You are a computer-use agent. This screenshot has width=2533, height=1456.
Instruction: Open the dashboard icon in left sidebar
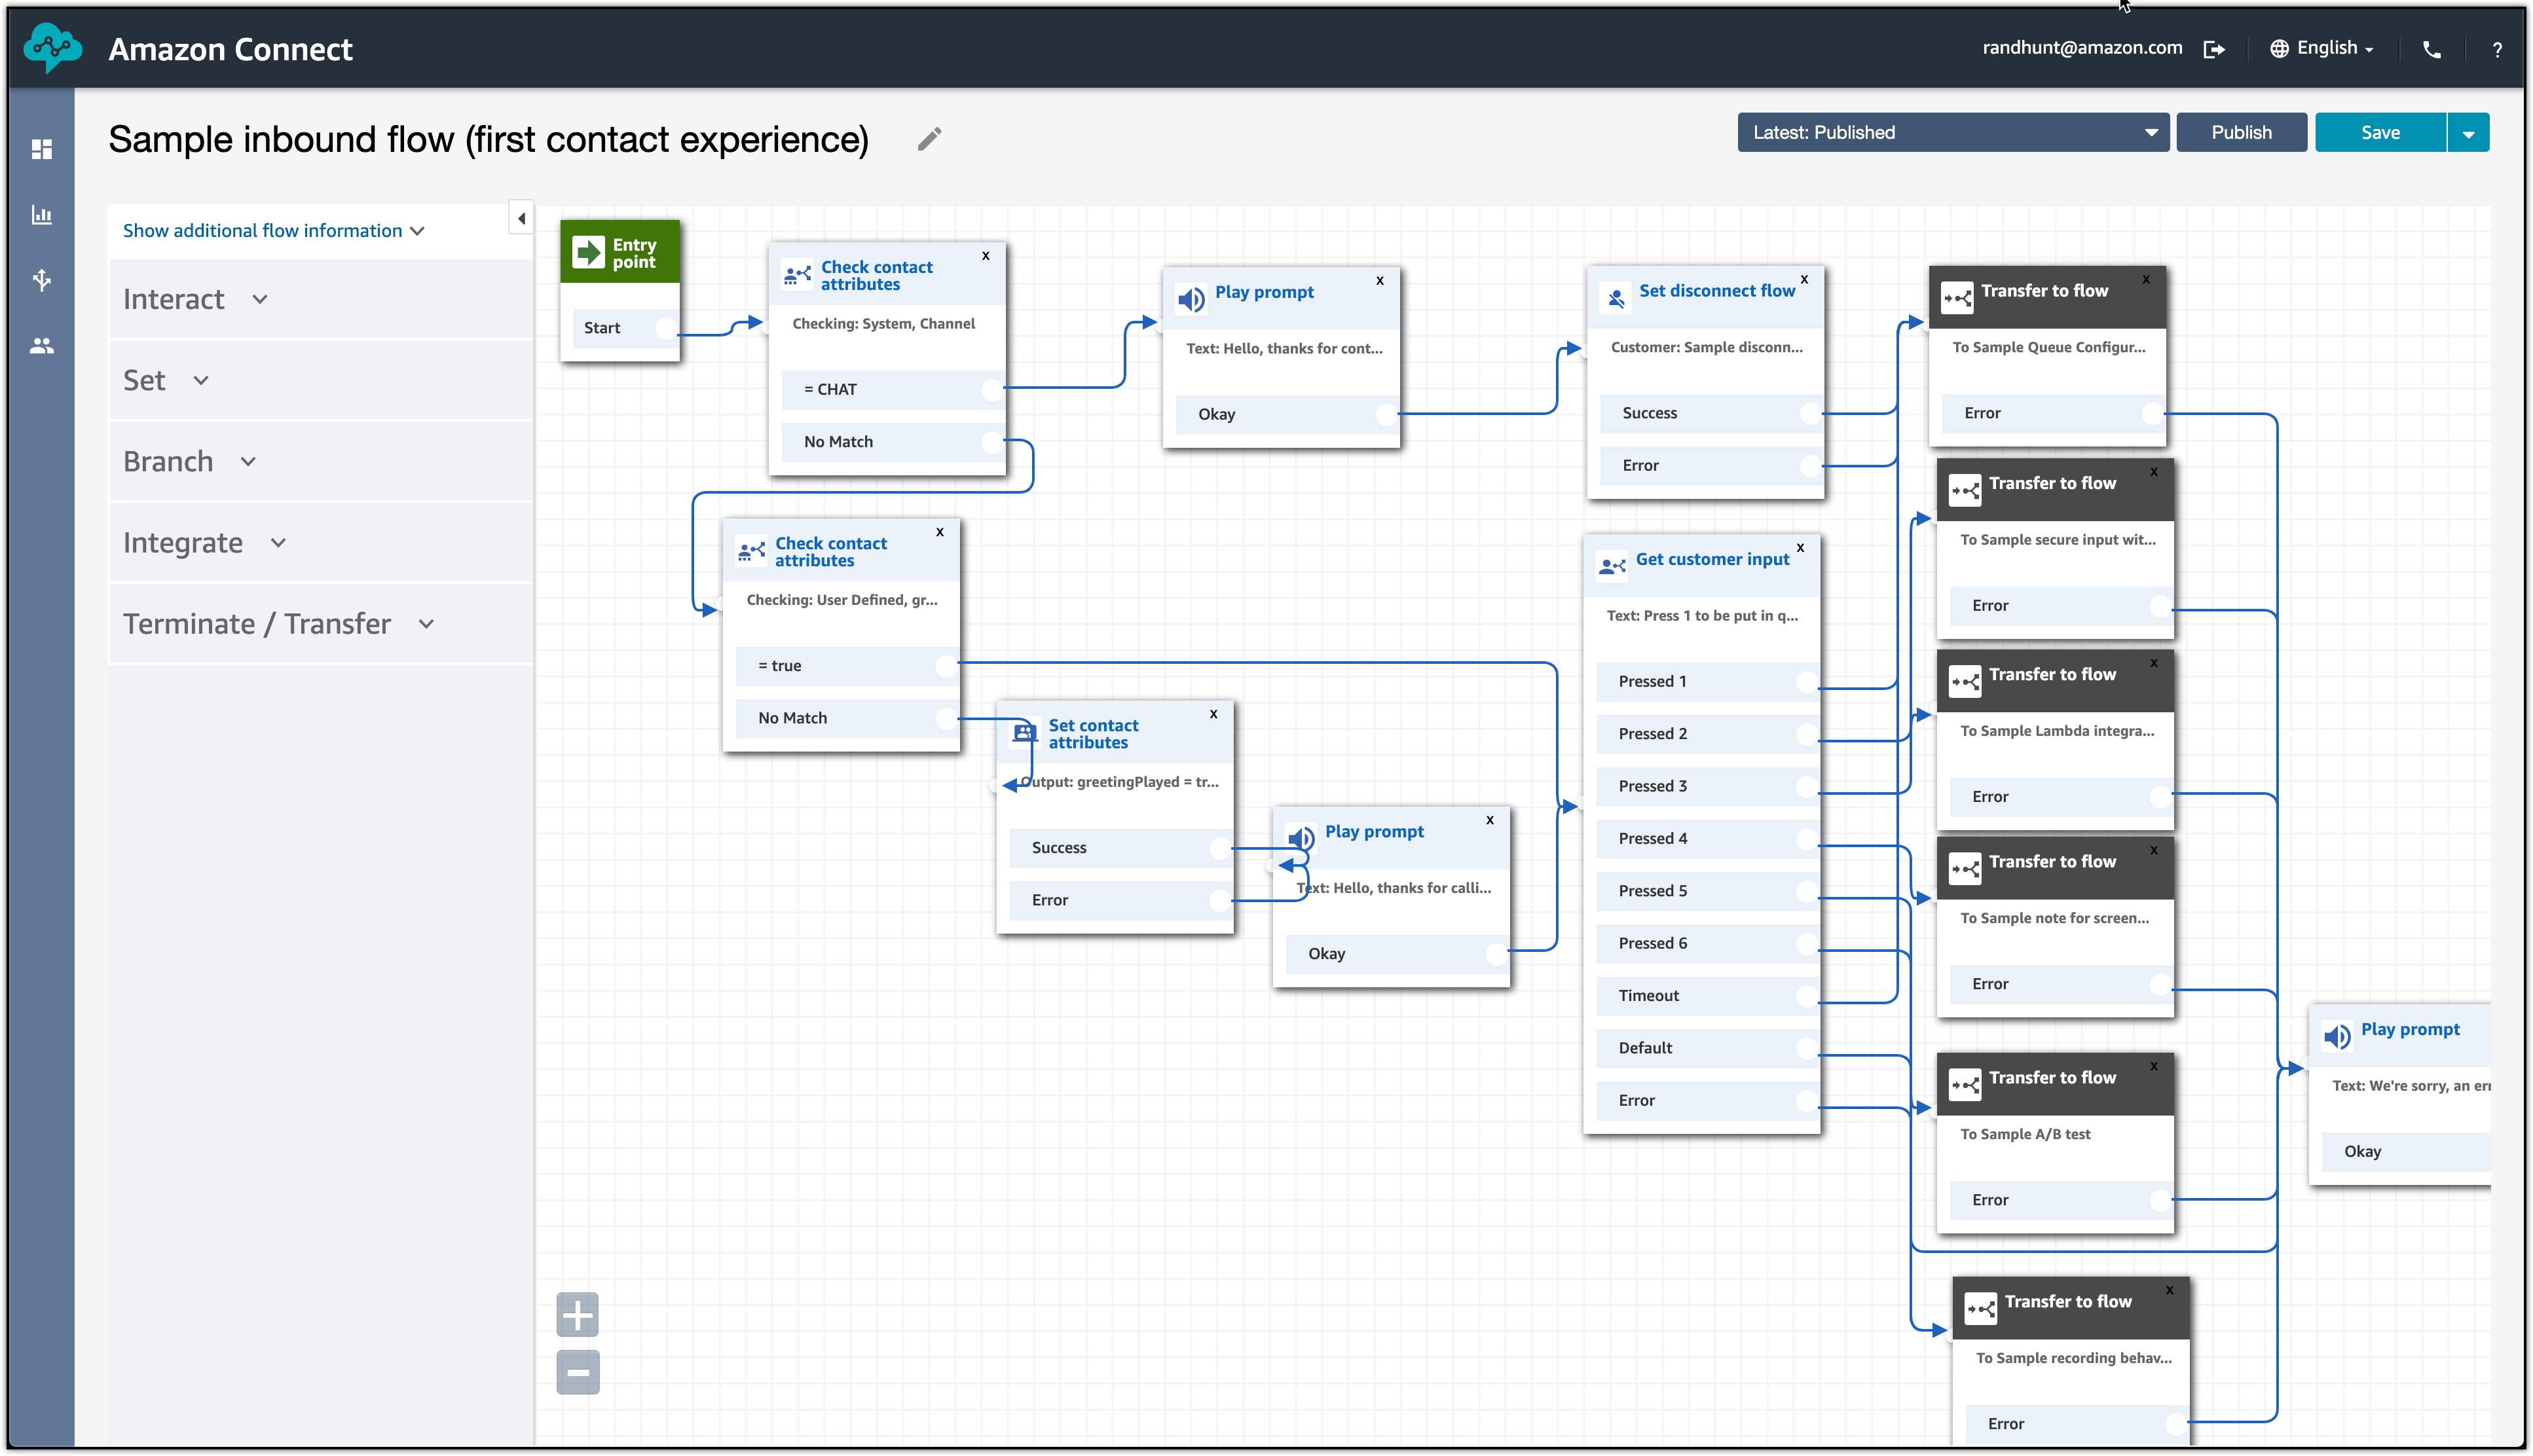coord(42,149)
